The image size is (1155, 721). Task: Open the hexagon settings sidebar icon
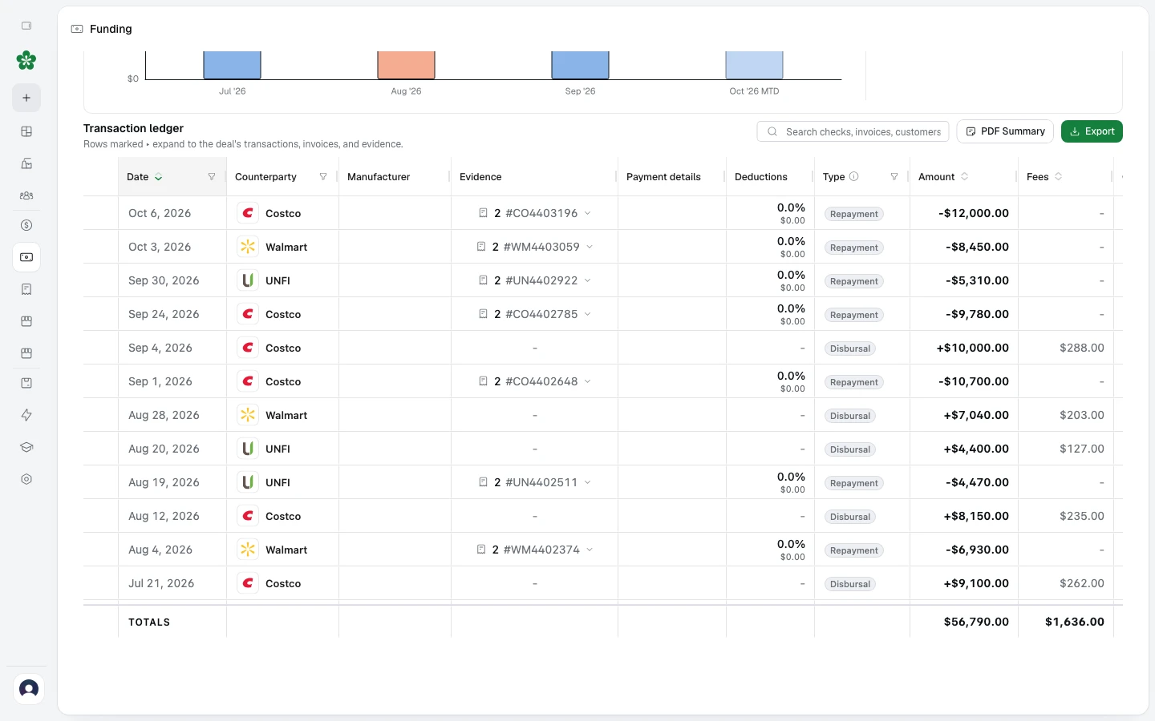click(x=26, y=479)
